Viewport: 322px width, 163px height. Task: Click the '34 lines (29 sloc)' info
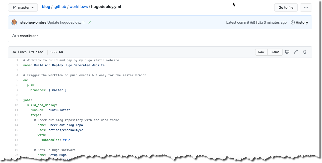coord(28,52)
